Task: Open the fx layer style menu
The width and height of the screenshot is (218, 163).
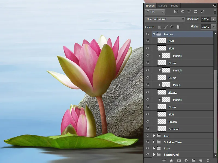Action: [x=172, y=161]
